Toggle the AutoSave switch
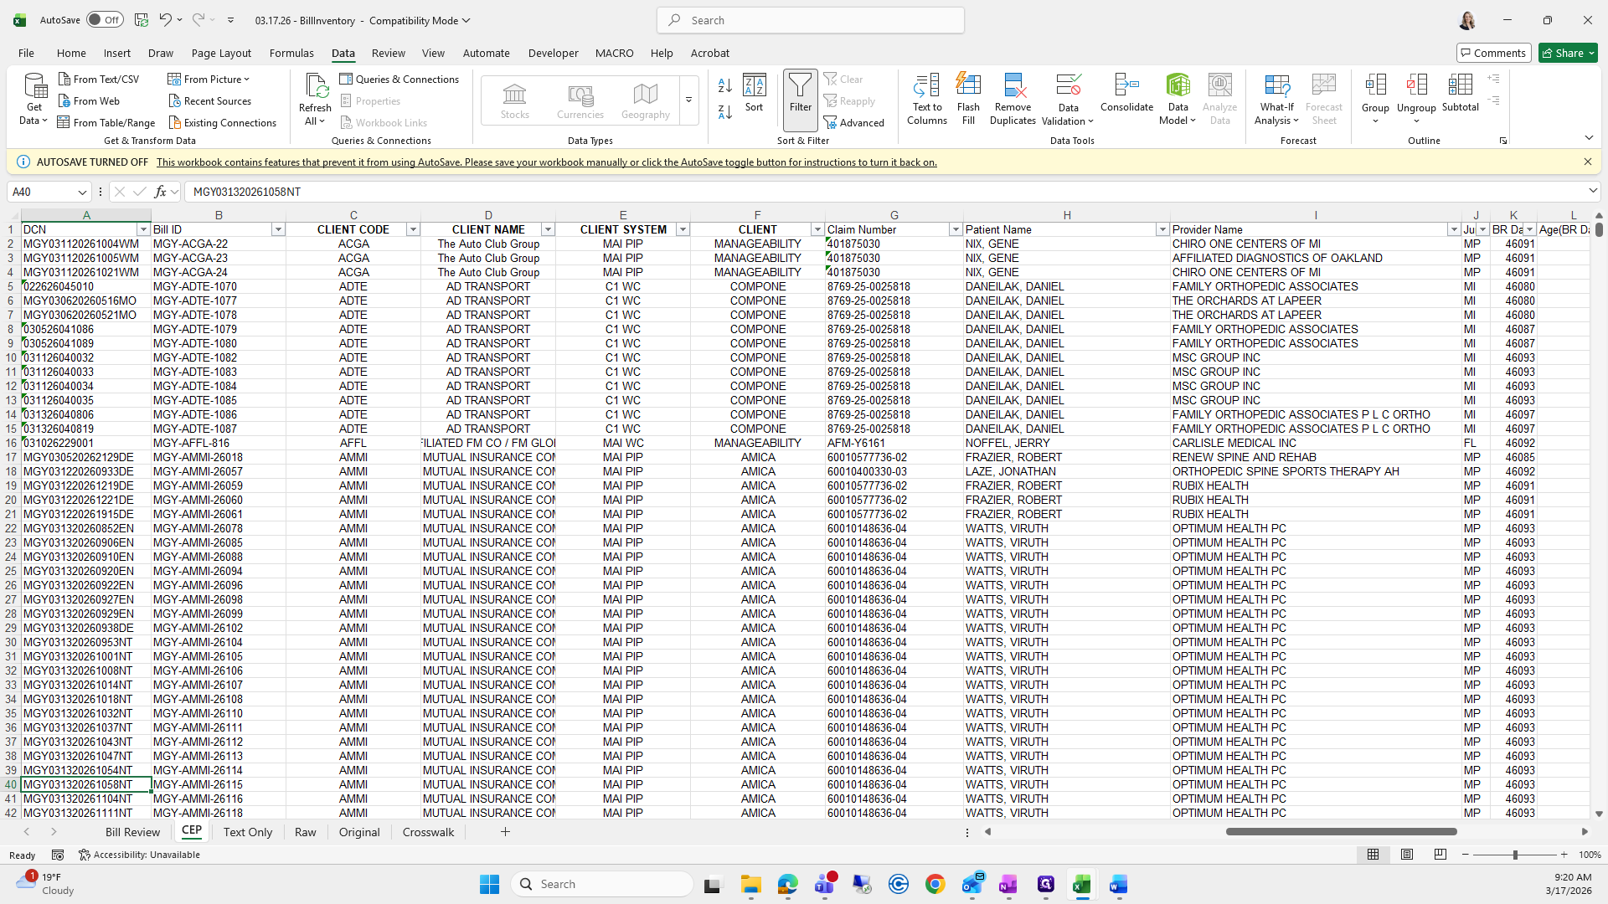This screenshot has height=904, width=1608. pos(105,20)
